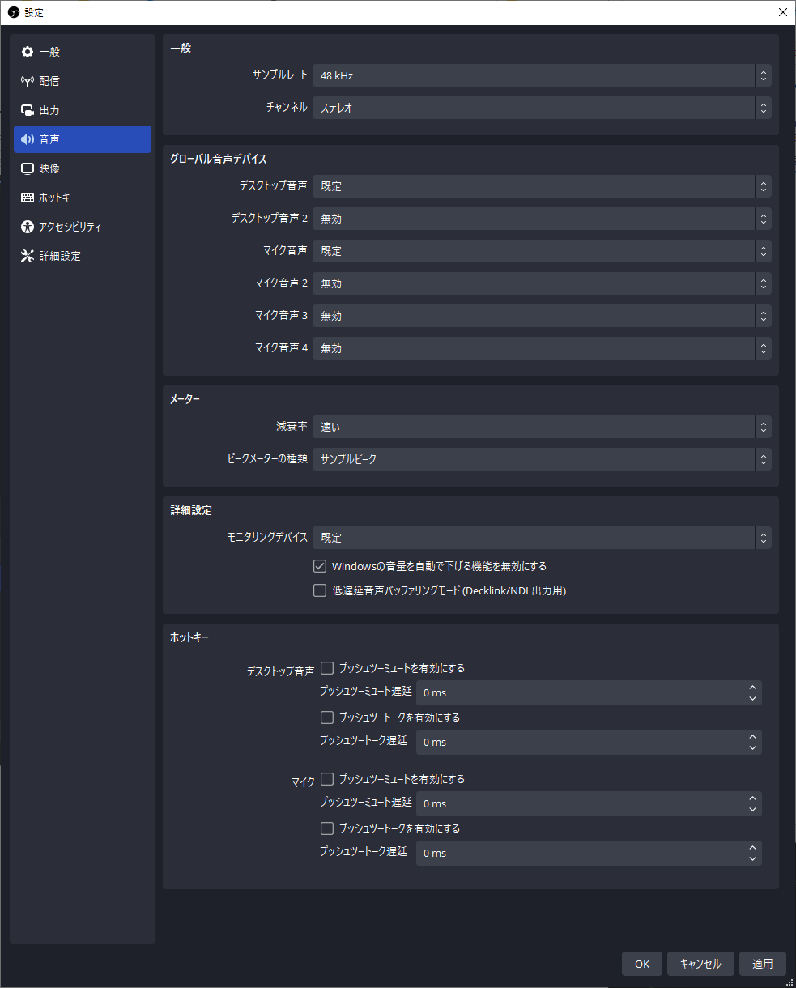796x988 pixels.
Task: Open 映像 via the monitor icon
Action: click(x=28, y=168)
